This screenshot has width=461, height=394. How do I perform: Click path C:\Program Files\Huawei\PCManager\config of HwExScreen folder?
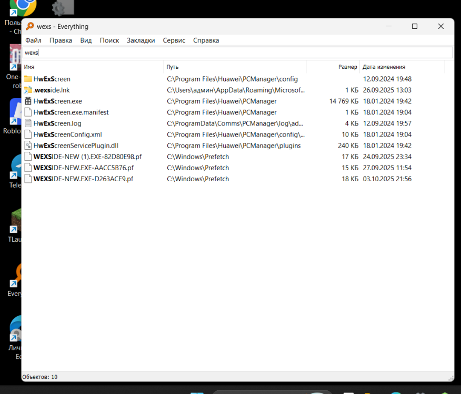(232, 79)
